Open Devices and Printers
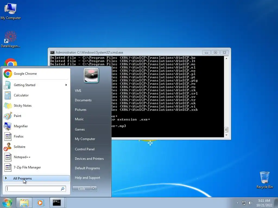Viewport: 278px width, 208px height. click(x=89, y=159)
